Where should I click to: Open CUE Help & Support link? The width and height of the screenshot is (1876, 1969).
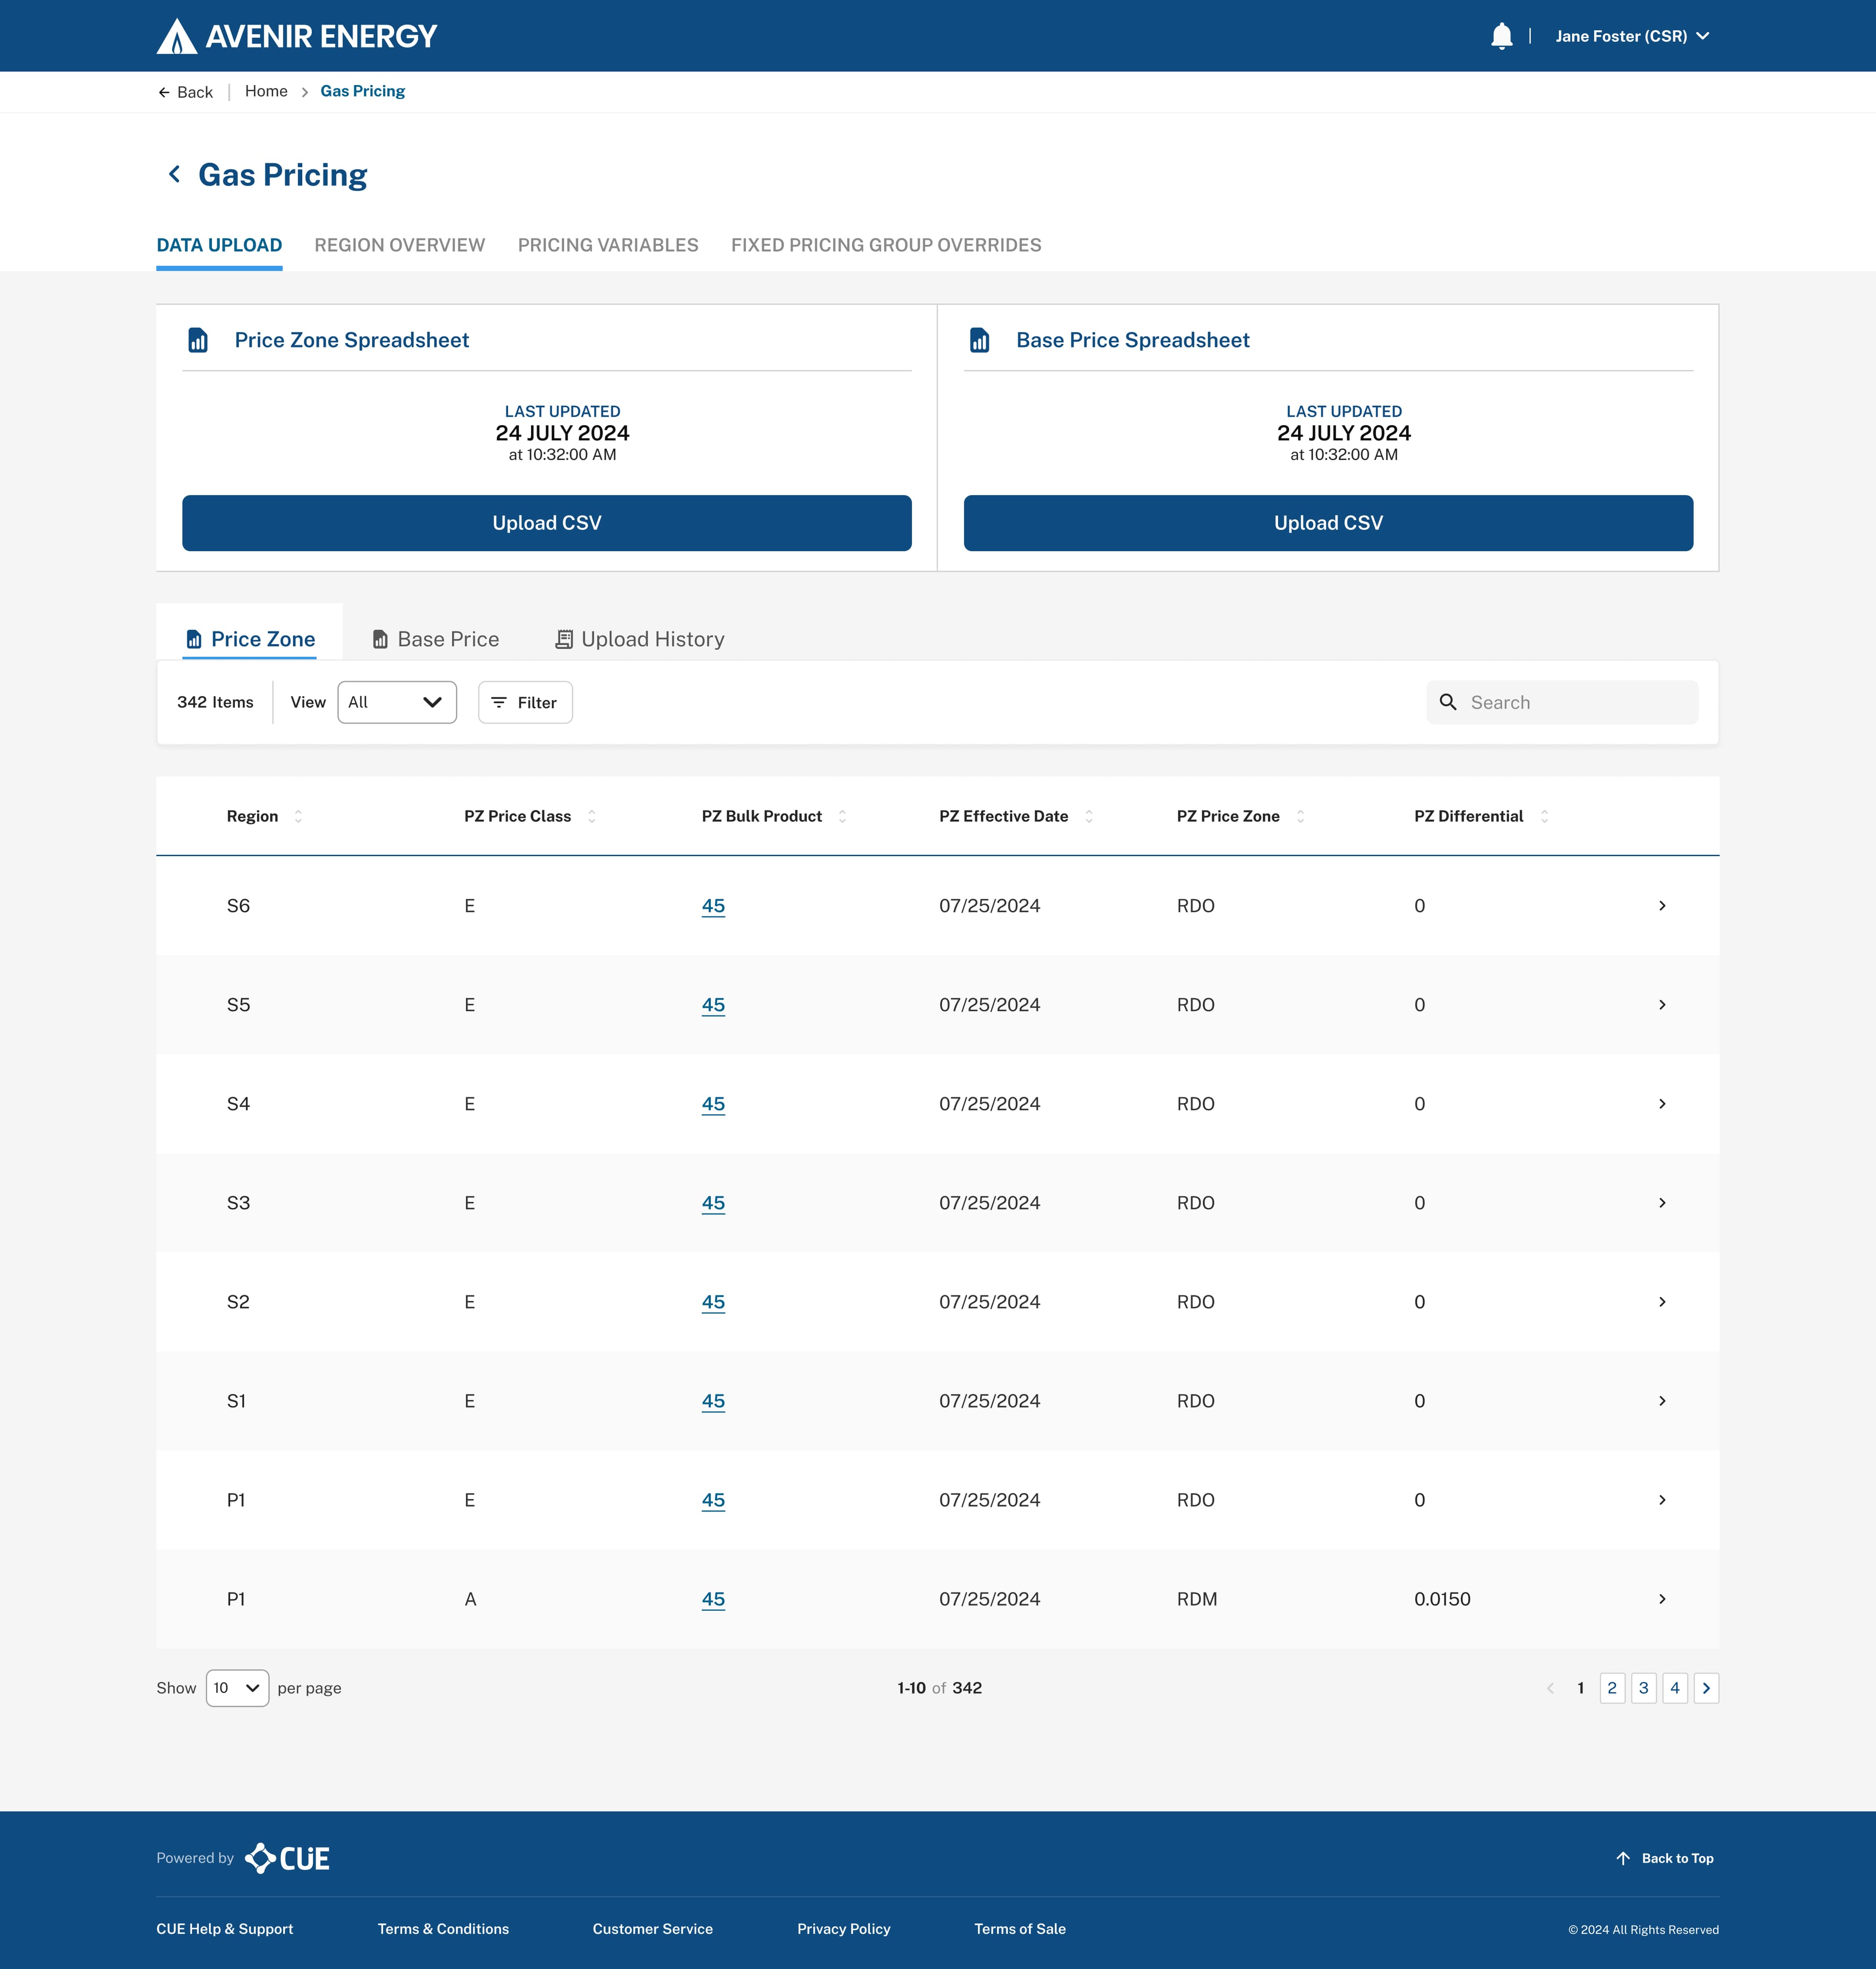(225, 1929)
